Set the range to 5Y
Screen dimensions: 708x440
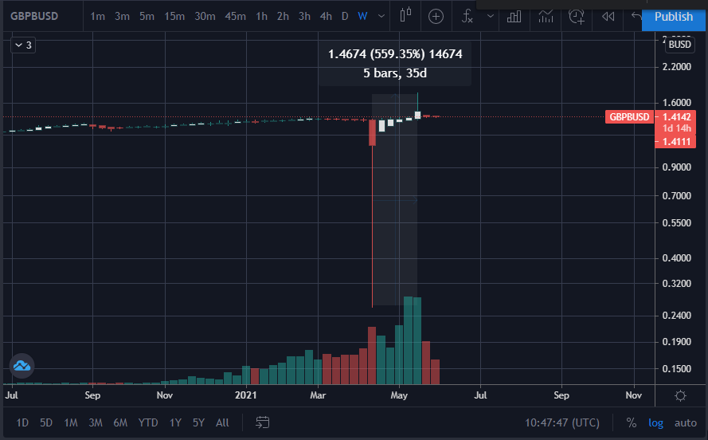(x=198, y=422)
